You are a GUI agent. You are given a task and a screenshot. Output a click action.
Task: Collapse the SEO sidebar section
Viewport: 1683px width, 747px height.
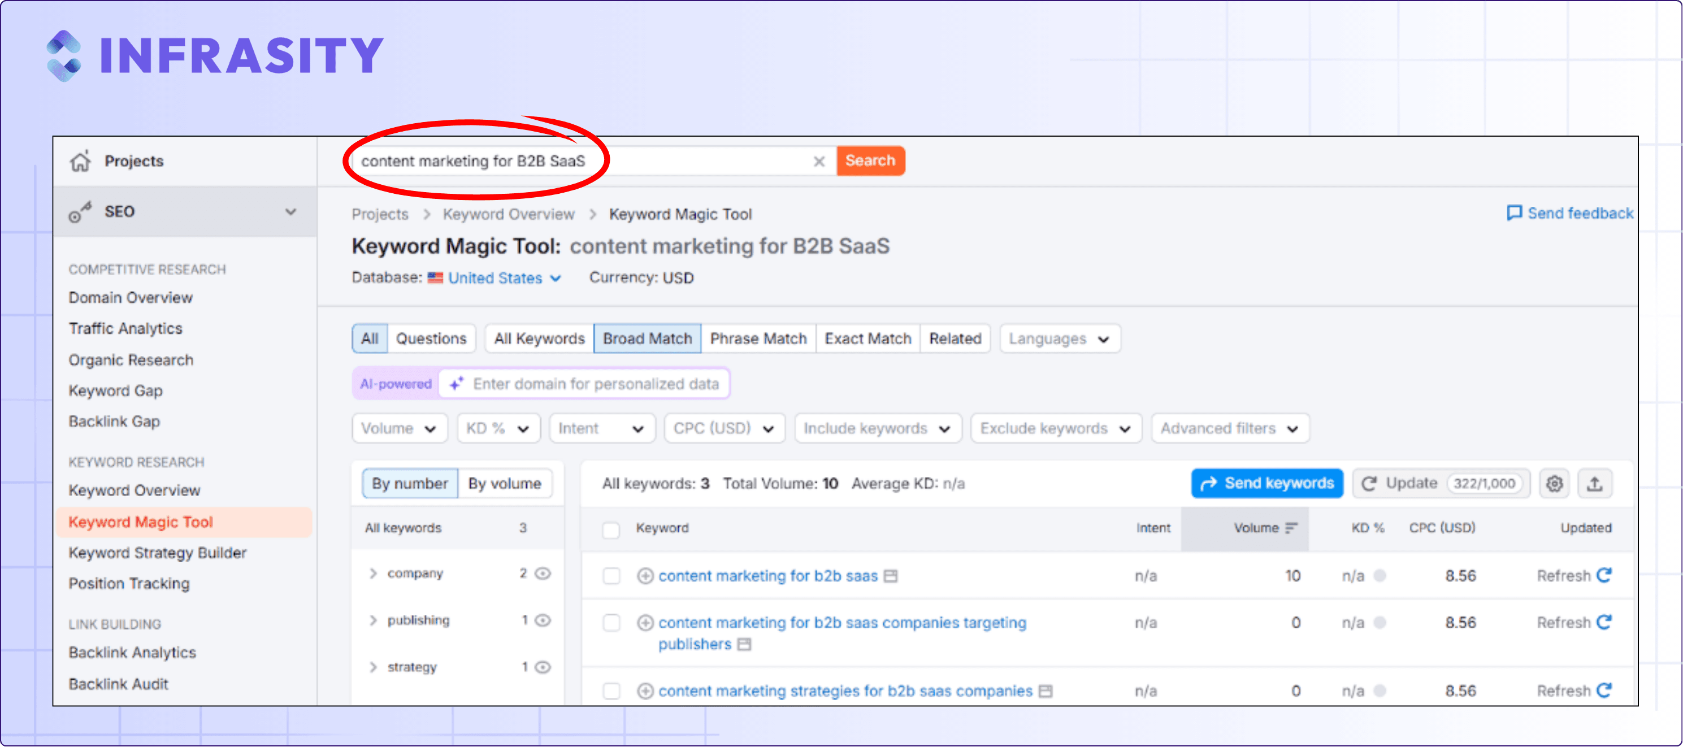pos(290,211)
